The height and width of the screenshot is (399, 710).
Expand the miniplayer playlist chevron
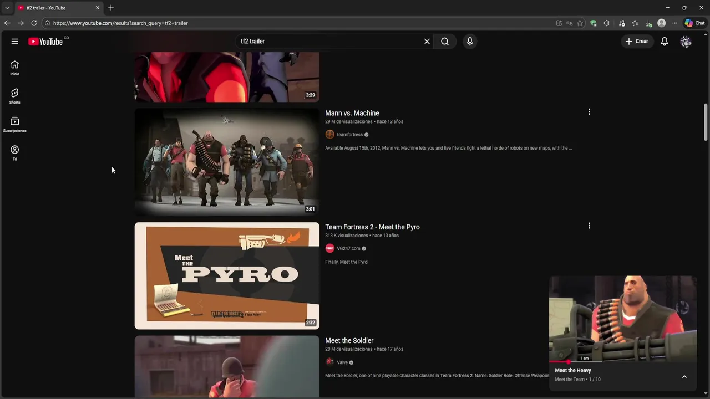coord(684,377)
